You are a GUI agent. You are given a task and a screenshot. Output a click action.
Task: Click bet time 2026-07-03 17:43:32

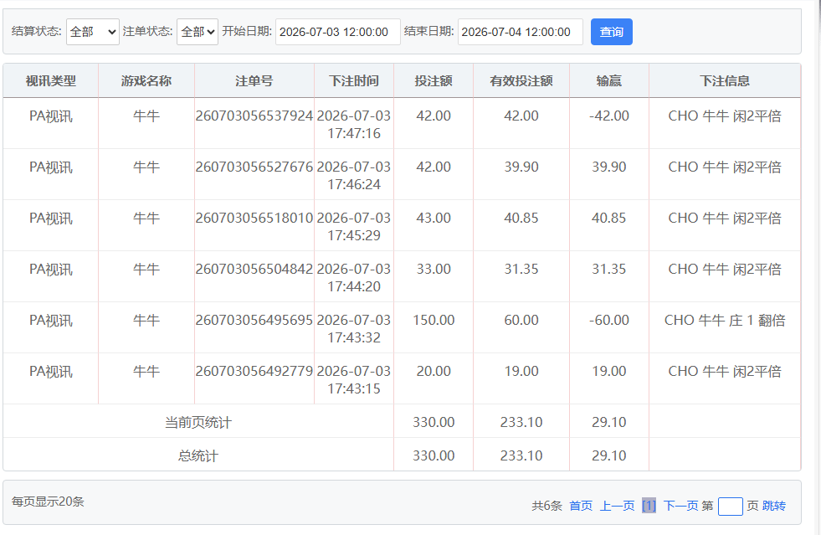click(354, 329)
